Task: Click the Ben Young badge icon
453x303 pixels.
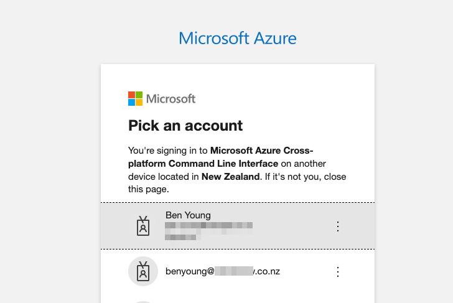Action: point(143,226)
